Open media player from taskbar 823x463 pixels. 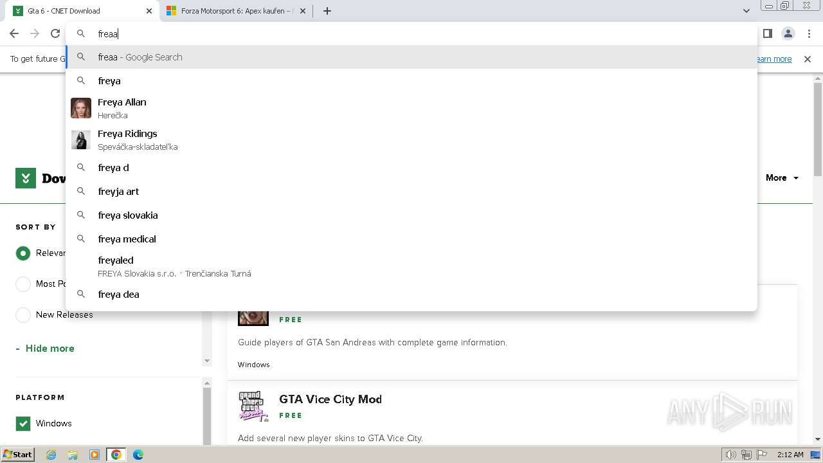click(x=95, y=455)
